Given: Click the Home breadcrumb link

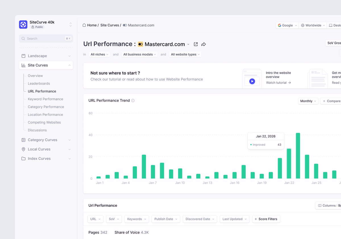Looking at the screenshot, I should point(92,25).
